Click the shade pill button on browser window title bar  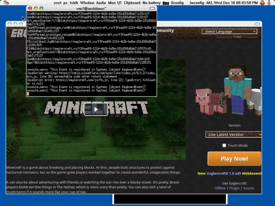click(257, 24)
